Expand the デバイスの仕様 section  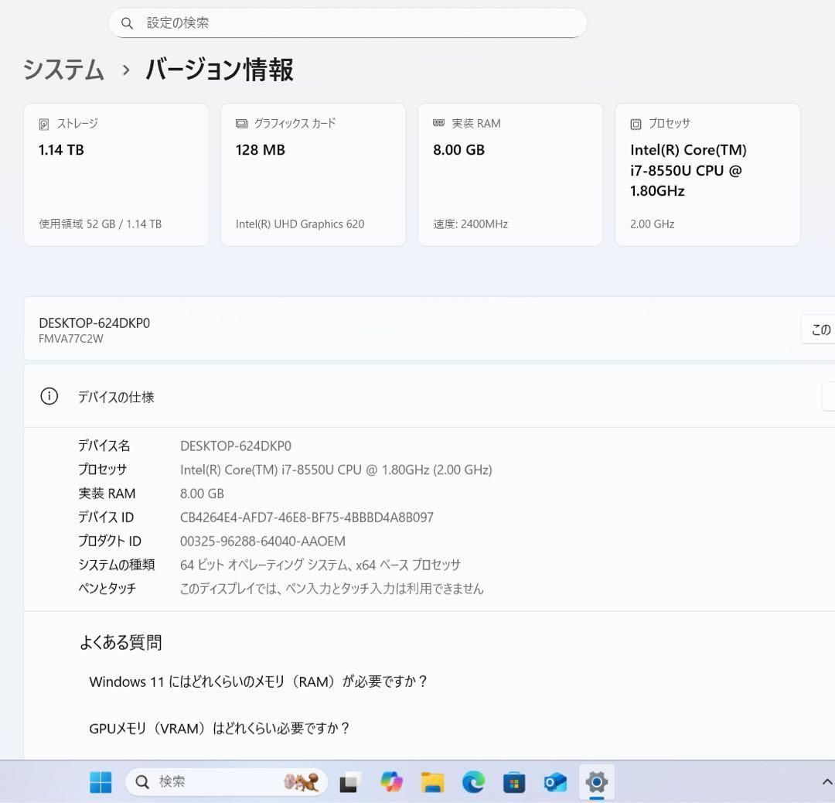[830, 396]
